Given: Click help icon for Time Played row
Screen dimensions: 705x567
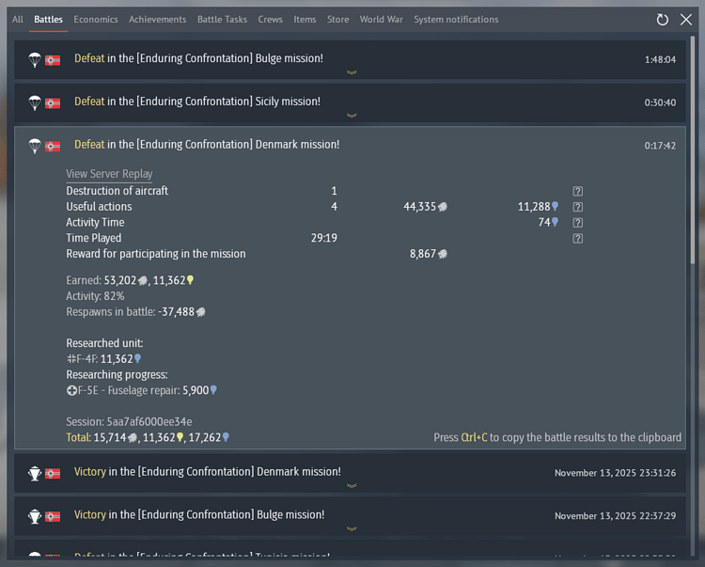Looking at the screenshot, I should pos(578,239).
